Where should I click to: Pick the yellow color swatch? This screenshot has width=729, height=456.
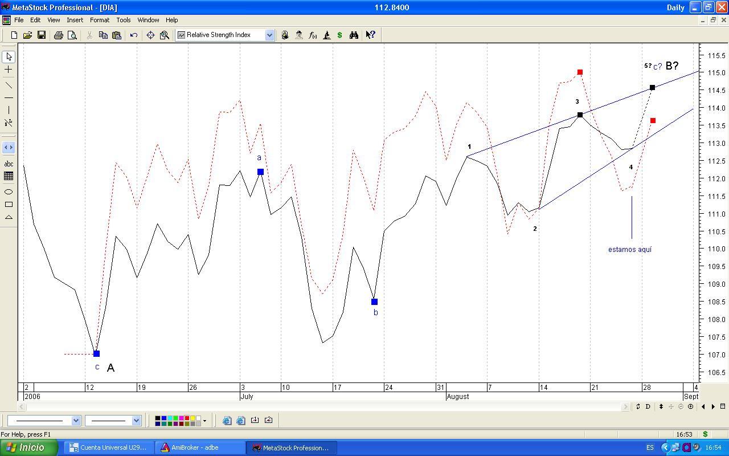click(x=193, y=418)
